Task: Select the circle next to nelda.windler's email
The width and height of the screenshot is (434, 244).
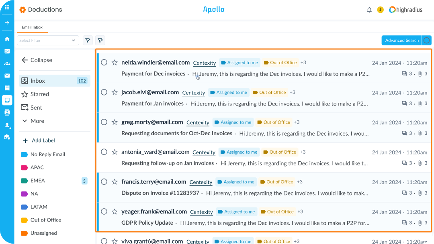Action: [x=104, y=62]
